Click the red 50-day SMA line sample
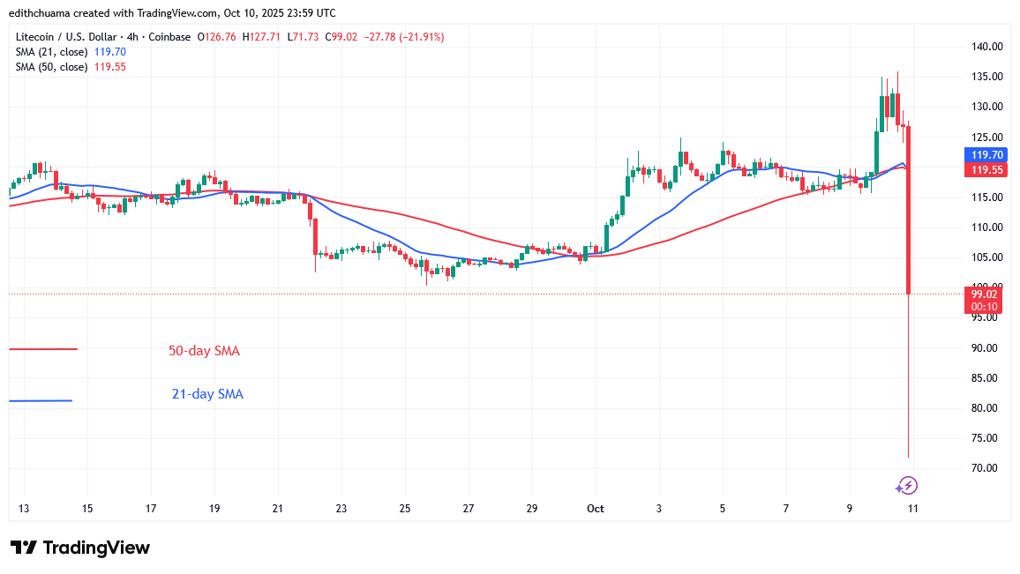The width and height of the screenshot is (1020, 574). 43,349
